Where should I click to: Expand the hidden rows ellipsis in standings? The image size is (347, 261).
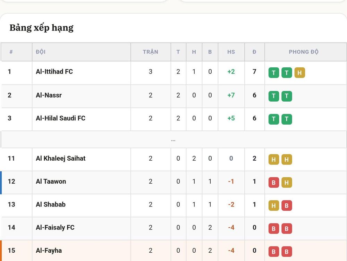click(x=173, y=140)
